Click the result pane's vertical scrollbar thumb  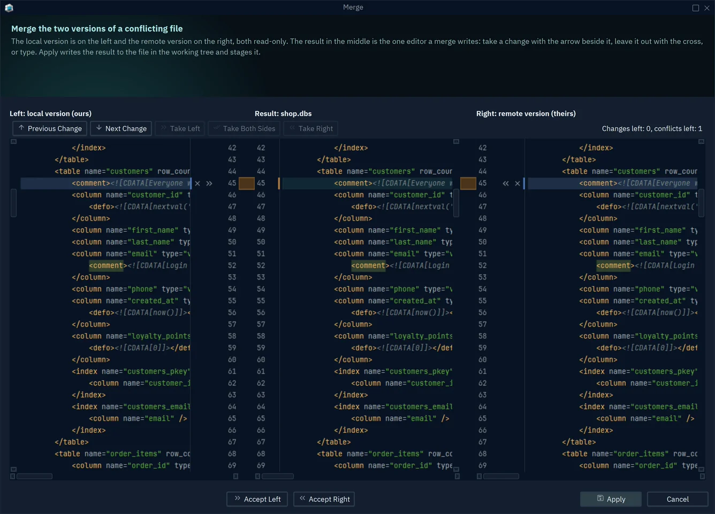tap(457, 203)
